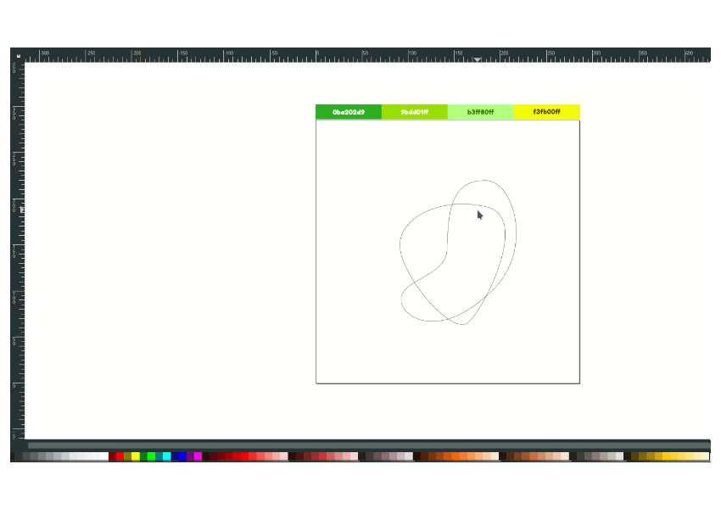
Task: Click the 0 mark on horizontal ruler
Action: point(317,53)
